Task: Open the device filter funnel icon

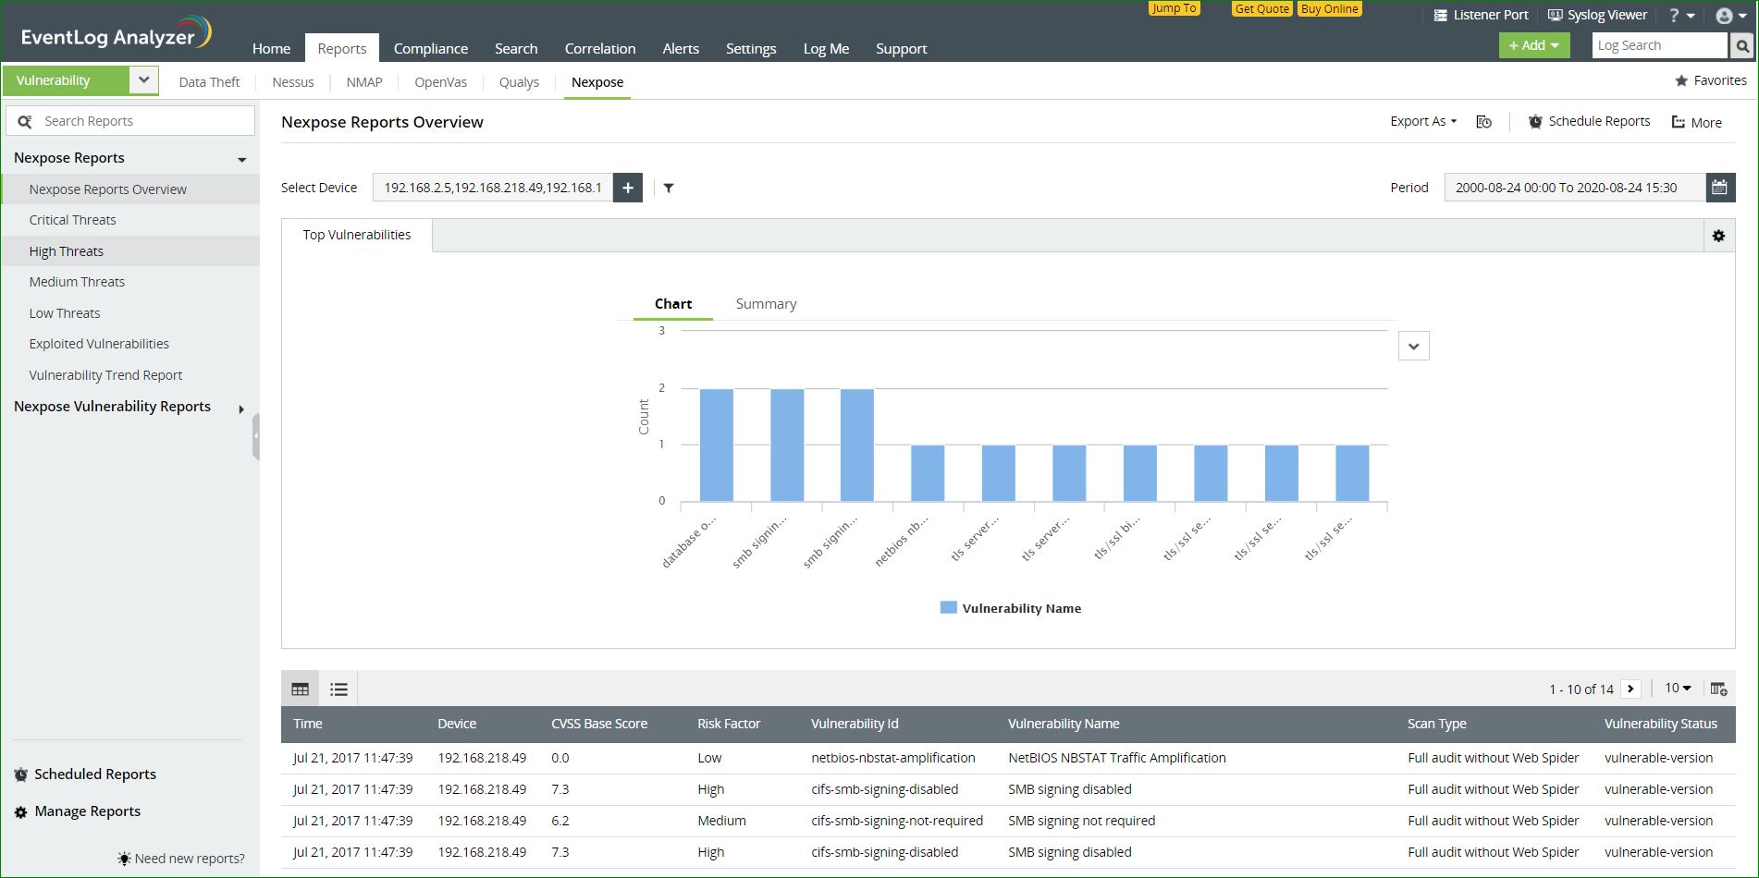Action: 669,188
